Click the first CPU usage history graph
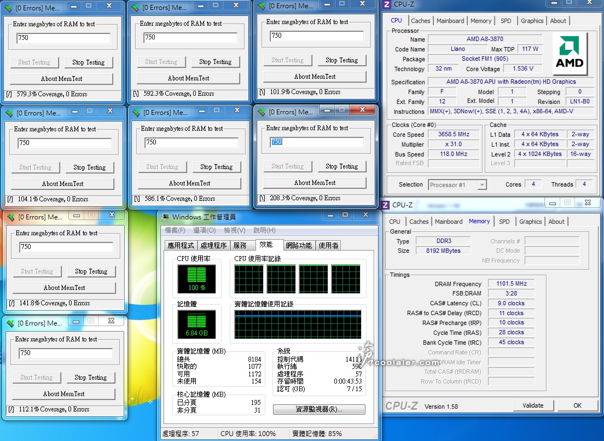 249,279
